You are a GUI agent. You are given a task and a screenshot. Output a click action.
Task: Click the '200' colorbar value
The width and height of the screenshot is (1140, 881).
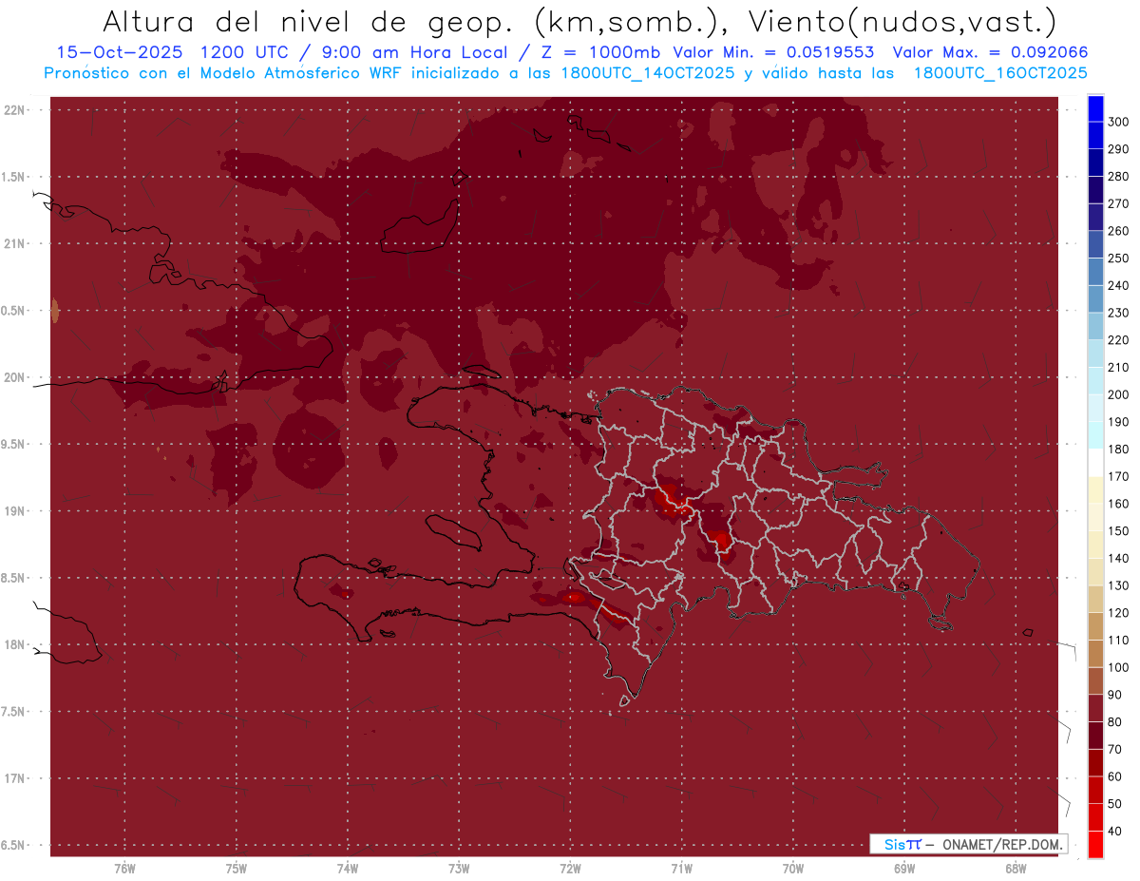tap(1117, 394)
